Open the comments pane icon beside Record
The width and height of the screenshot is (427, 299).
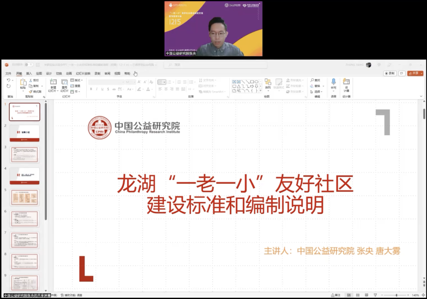point(402,73)
